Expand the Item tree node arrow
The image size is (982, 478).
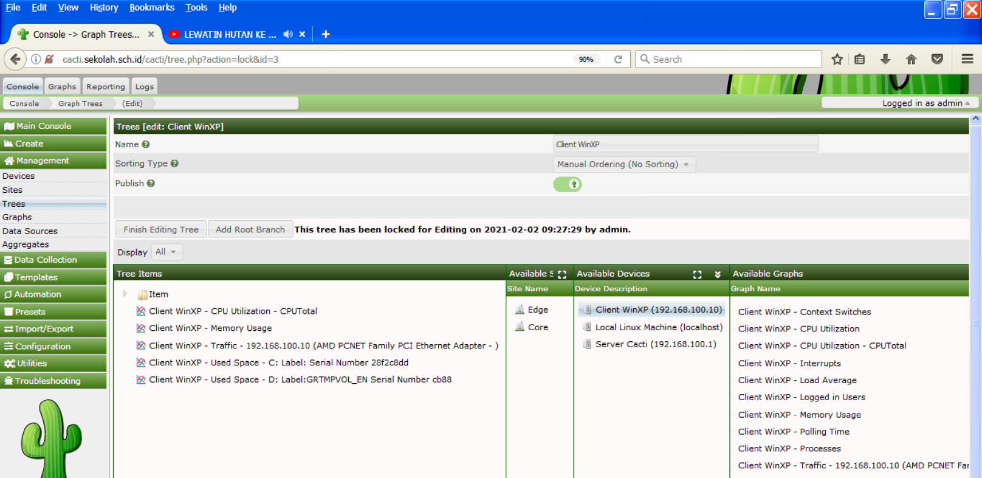[125, 294]
